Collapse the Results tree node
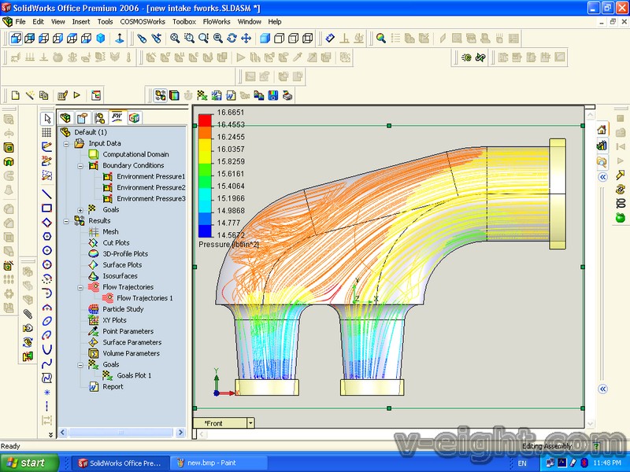Screen dimensions: 630x472 pyautogui.click(x=66, y=221)
